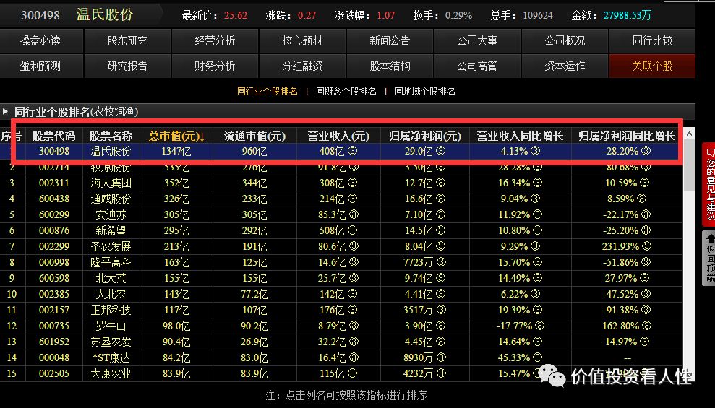The image size is (715, 408).
Task: Open the 操盘必读 tab
Action: pos(40,41)
